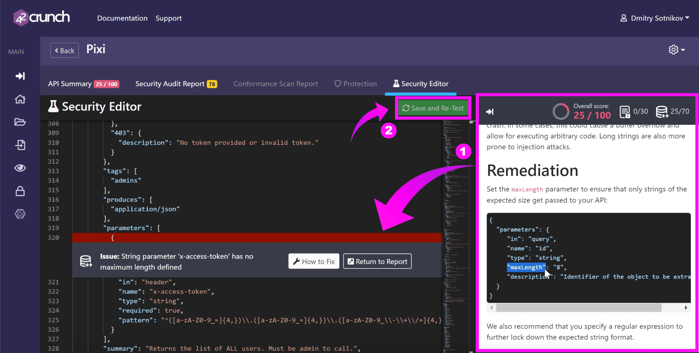Click the overall score circular gauge

[561, 111]
